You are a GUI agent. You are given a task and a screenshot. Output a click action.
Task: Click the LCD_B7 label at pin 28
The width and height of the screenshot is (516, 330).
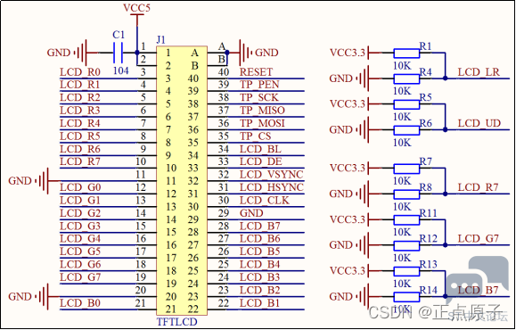coord(259,226)
